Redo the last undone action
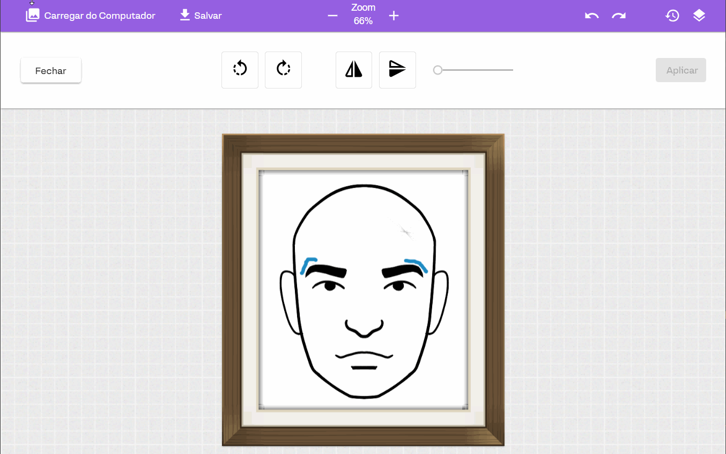The width and height of the screenshot is (726, 454). tap(619, 16)
